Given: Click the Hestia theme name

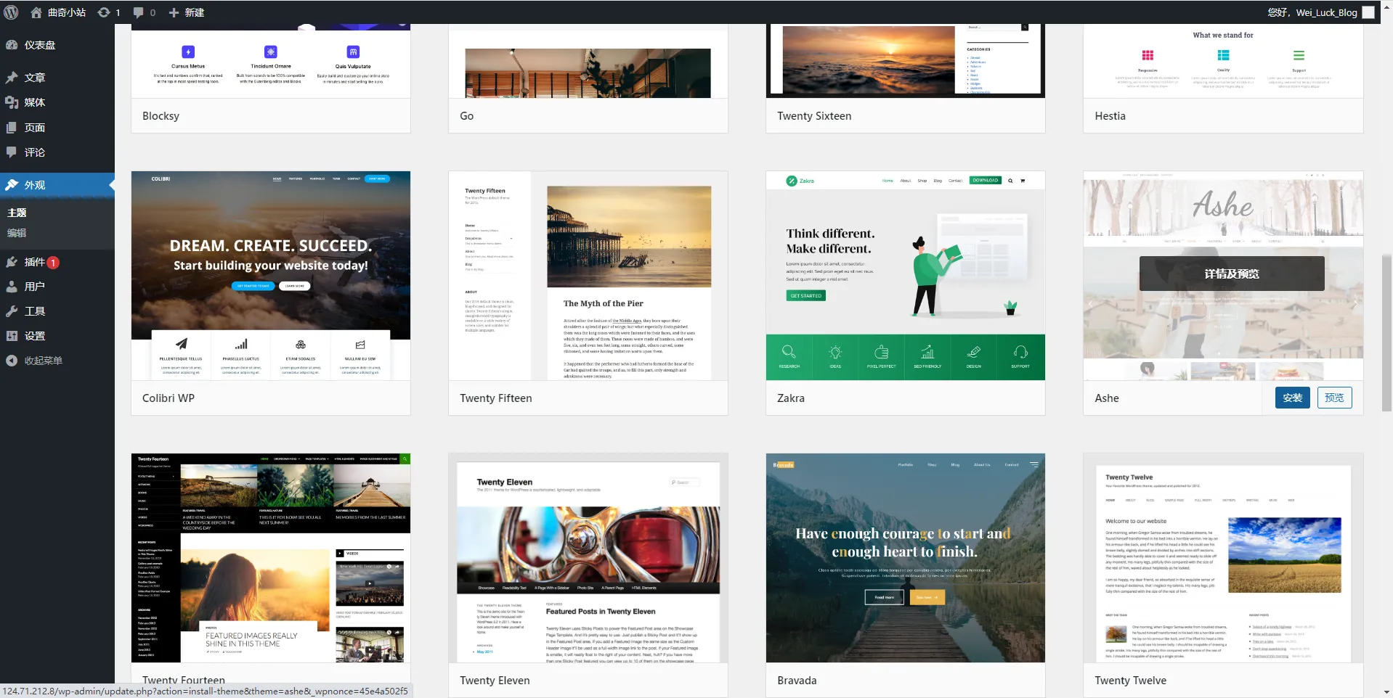Looking at the screenshot, I should pos(1110,116).
